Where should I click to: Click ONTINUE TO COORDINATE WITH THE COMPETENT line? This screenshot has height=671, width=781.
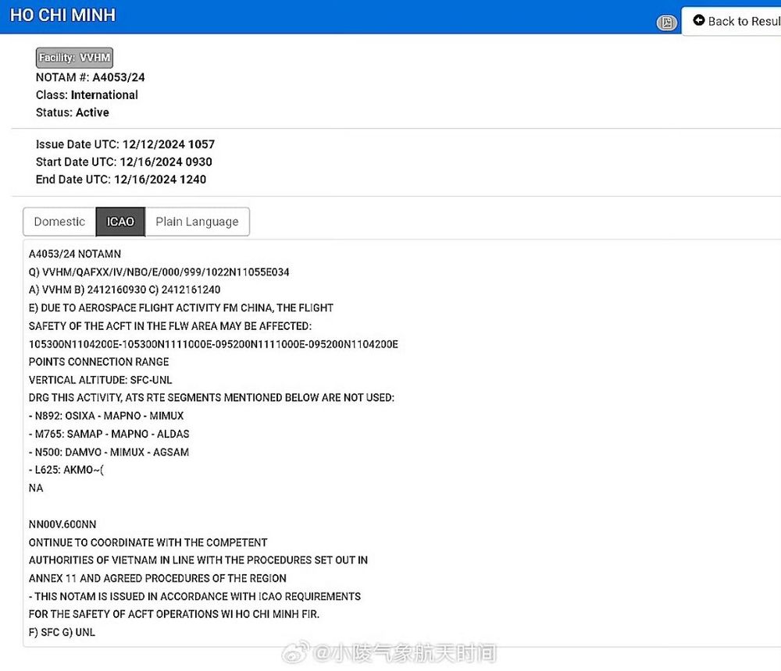[148, 542]
